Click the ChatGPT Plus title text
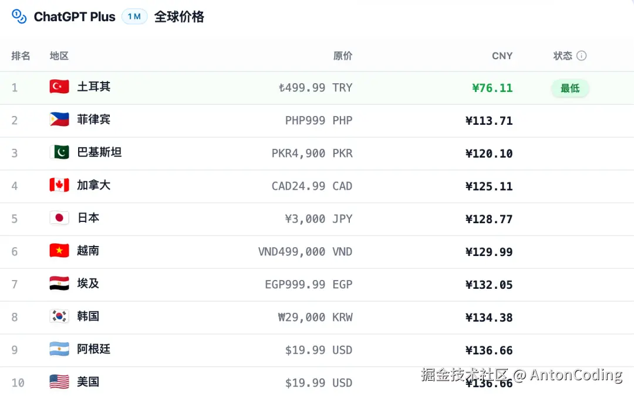 75,17
